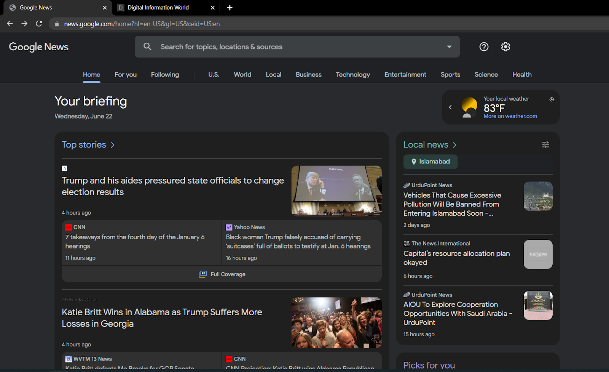Open the Business section
The height and width of the screenshot is (372, 609).
[309, 75]
